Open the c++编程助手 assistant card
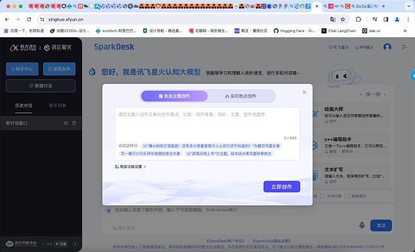The image size is (415, 252). point(351,145)
